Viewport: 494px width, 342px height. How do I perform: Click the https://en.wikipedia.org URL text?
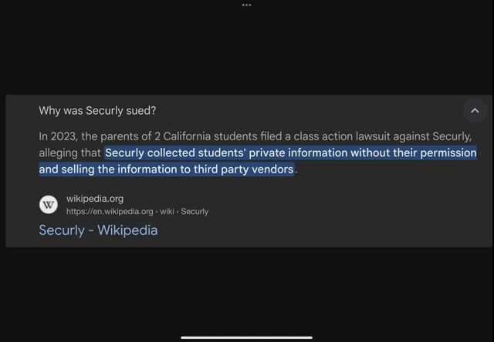coord(110,211)
